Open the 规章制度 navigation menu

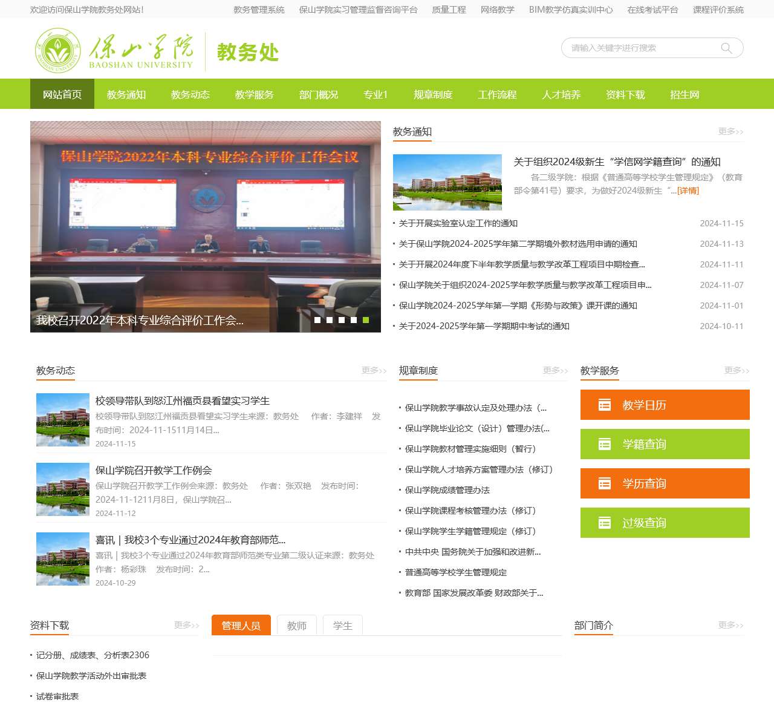click(433, 94)
